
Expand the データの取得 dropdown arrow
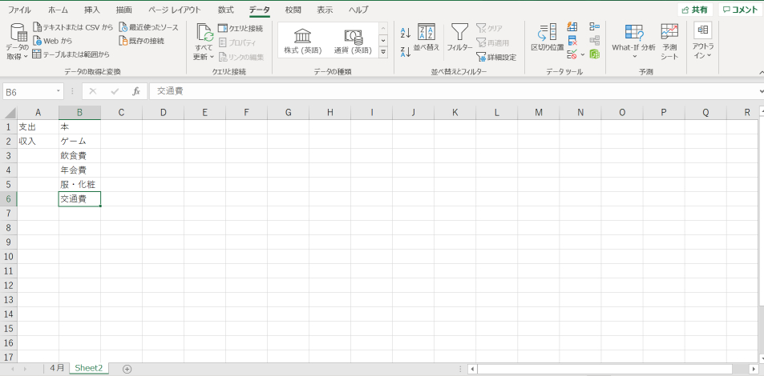tap(26, 57)
